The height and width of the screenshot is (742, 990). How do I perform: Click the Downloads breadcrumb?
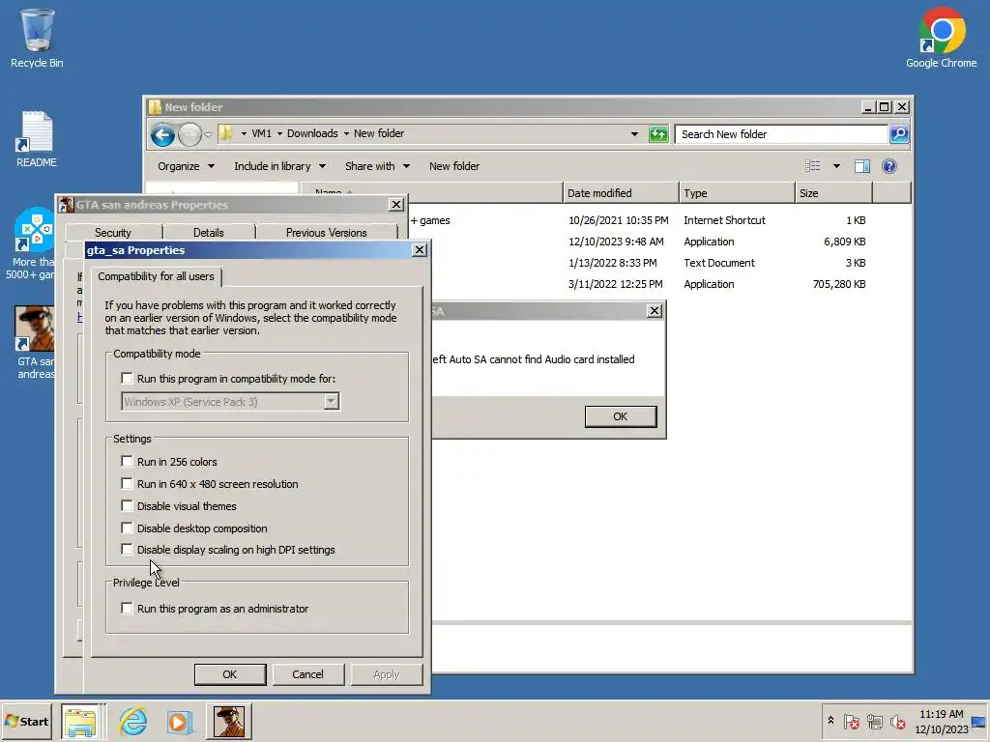(312, 133)
